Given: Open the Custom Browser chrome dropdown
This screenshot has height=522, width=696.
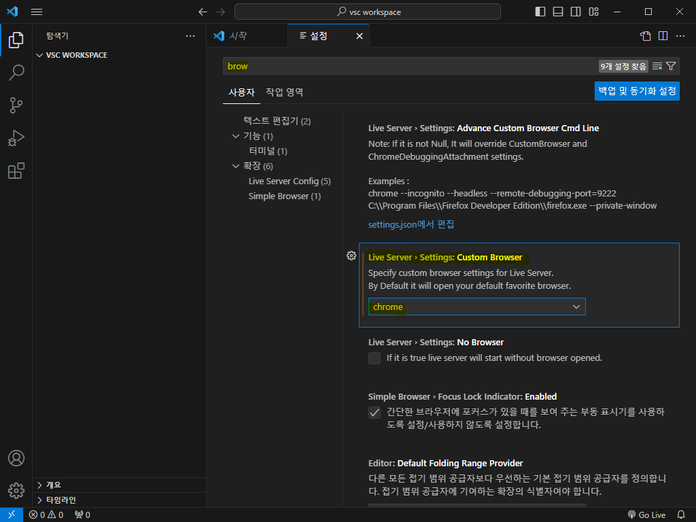Looking at the screenshot, I should tap(476, 307).
